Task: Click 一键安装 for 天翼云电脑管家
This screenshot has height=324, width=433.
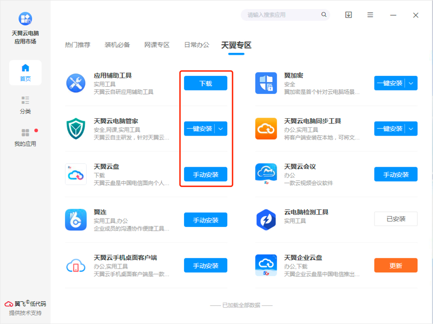Action: [199, 129]
